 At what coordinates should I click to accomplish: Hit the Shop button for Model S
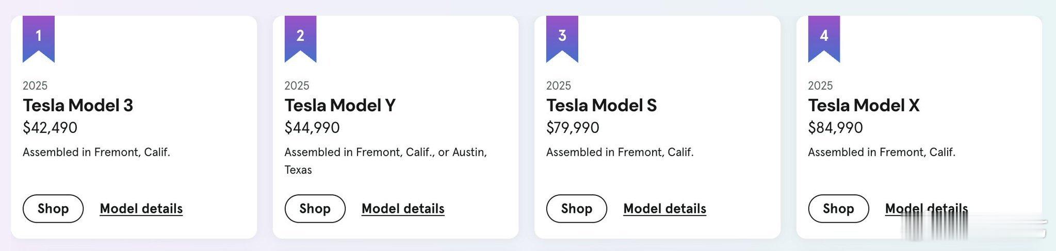point(576,209)
